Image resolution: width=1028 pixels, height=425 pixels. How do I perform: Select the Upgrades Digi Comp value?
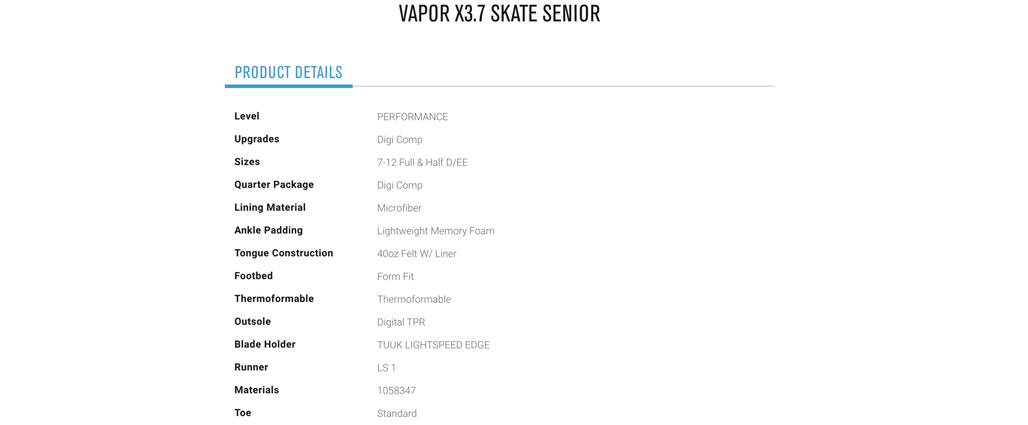[400, 140]
